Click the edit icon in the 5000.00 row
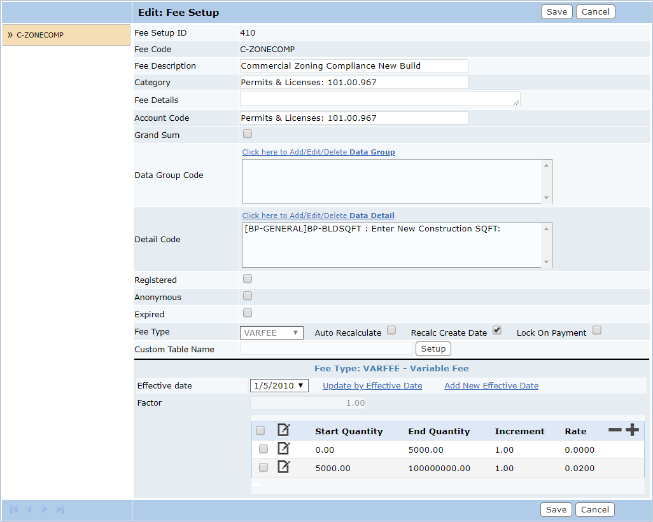Viewport: 653px width, 522px height. point(283,467)
